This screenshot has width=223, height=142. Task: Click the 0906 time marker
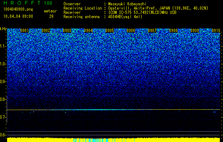131,31
